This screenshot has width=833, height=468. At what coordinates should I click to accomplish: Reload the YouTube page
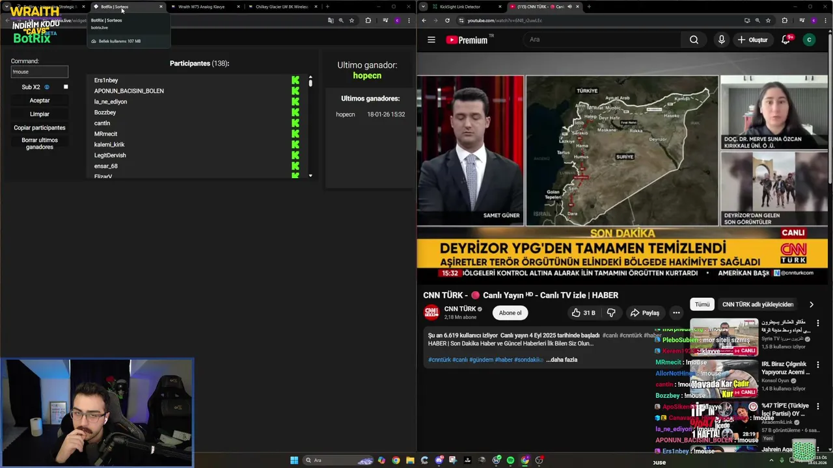point(447,20)
